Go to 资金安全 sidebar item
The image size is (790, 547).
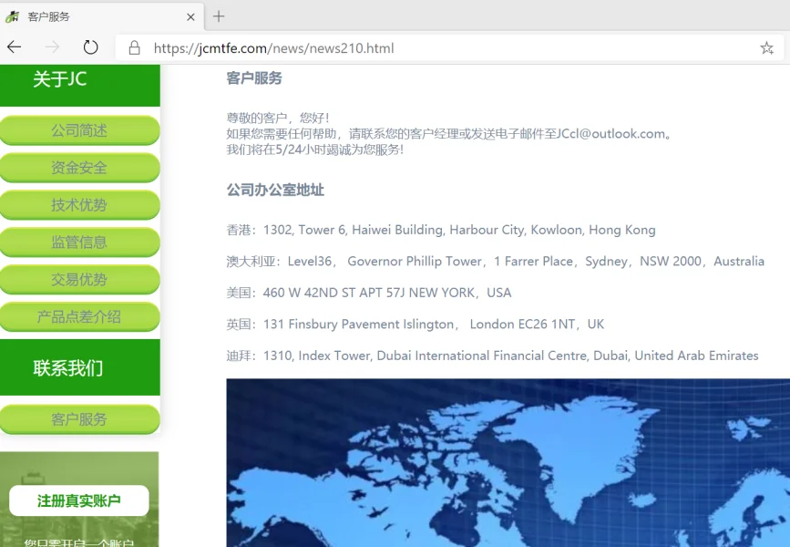(x=79, y=168)
